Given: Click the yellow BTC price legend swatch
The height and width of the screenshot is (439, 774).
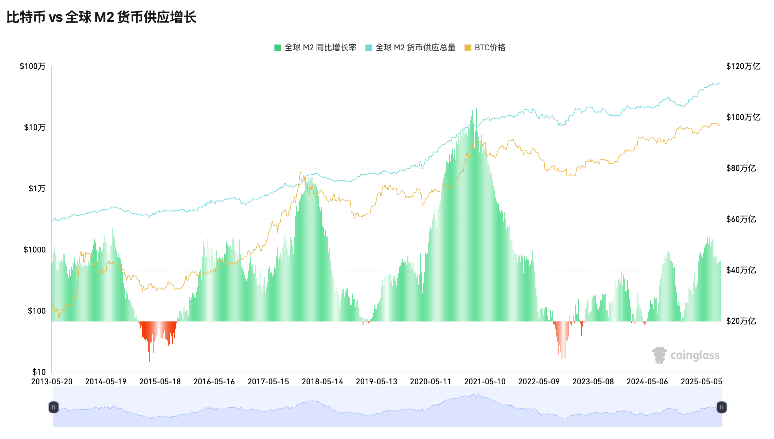Looking at the screenshot, I should tap(468, 48).
